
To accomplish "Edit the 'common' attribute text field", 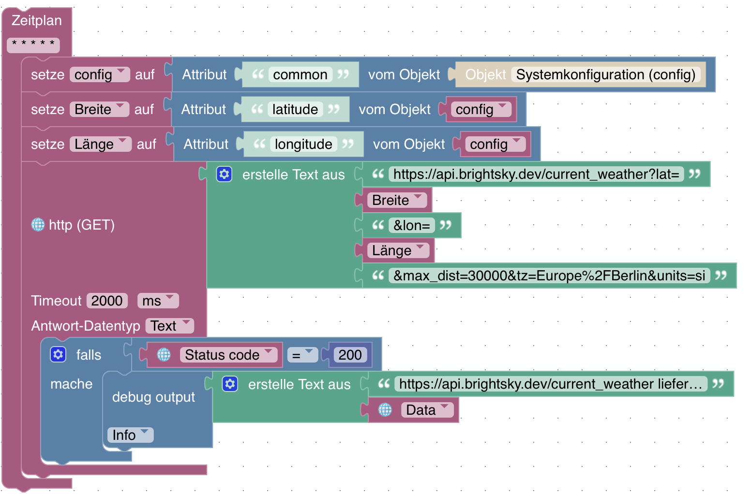I will 300,74.
